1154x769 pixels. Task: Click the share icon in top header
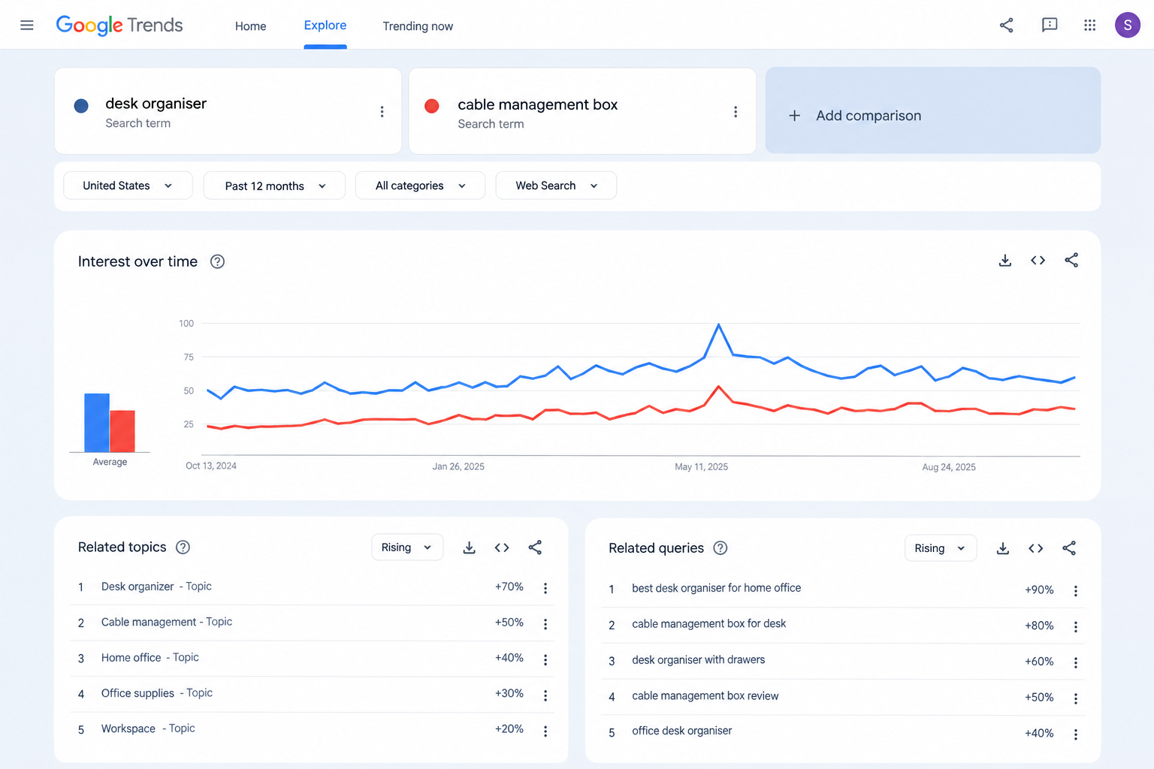(1007, 26)
